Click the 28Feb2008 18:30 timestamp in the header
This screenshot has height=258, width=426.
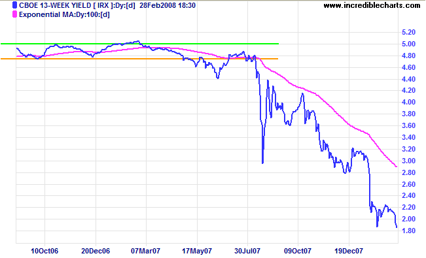pyautogui.click(x=168, y=5)
